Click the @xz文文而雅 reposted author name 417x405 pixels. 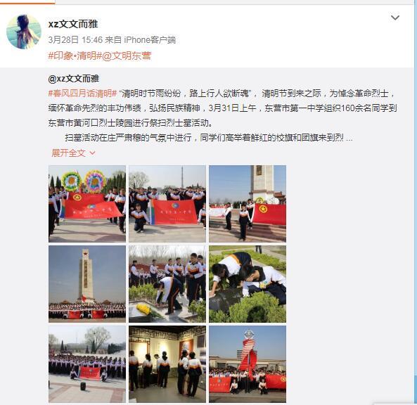[74, 79]
